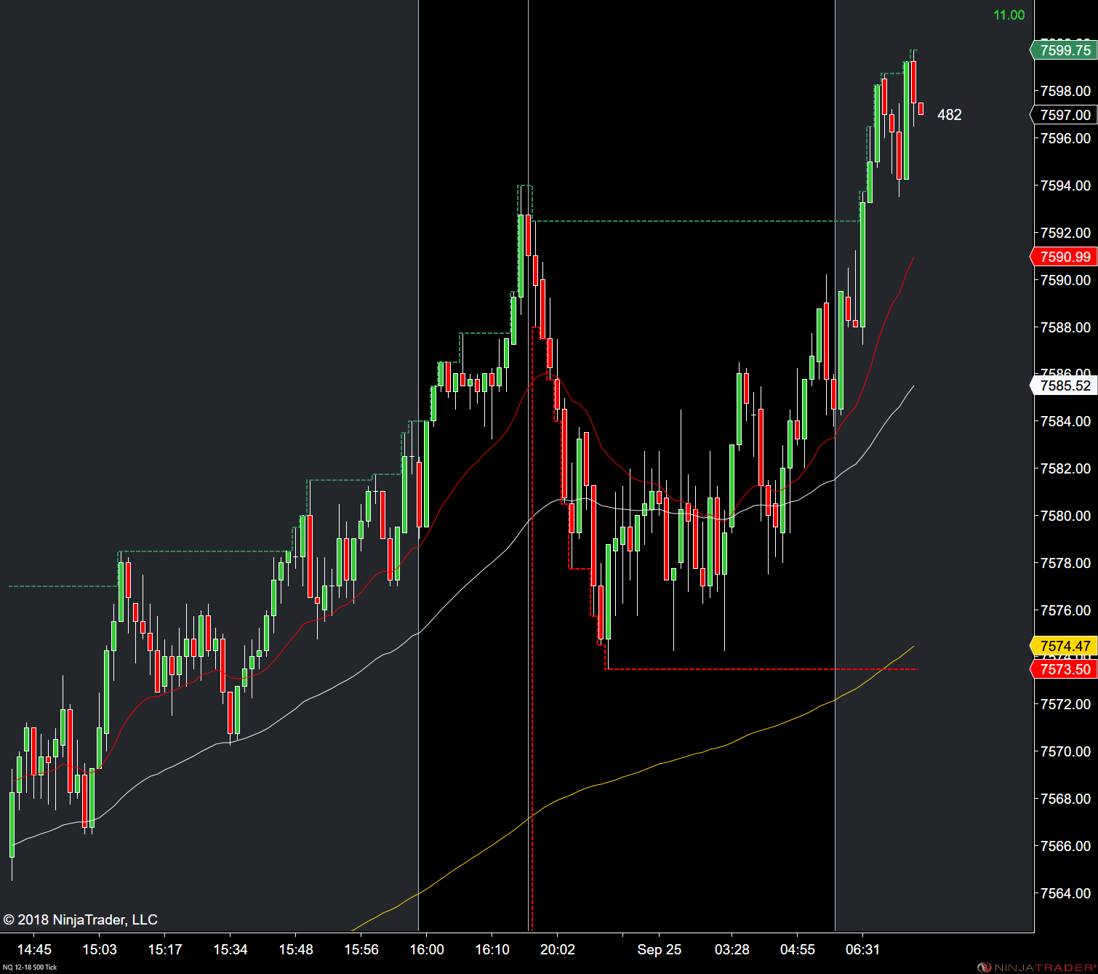Select the 16:00 time label

coord(427,949)
